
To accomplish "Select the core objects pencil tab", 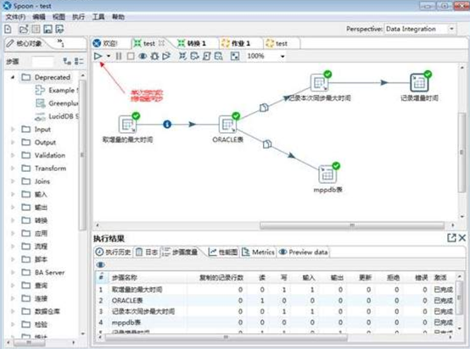I will (x=25, y=44).
